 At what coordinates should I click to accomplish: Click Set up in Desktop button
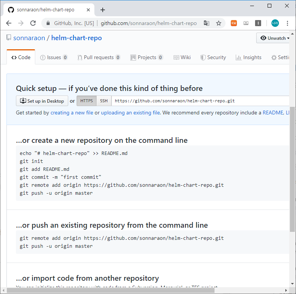[x=42, y=101]
